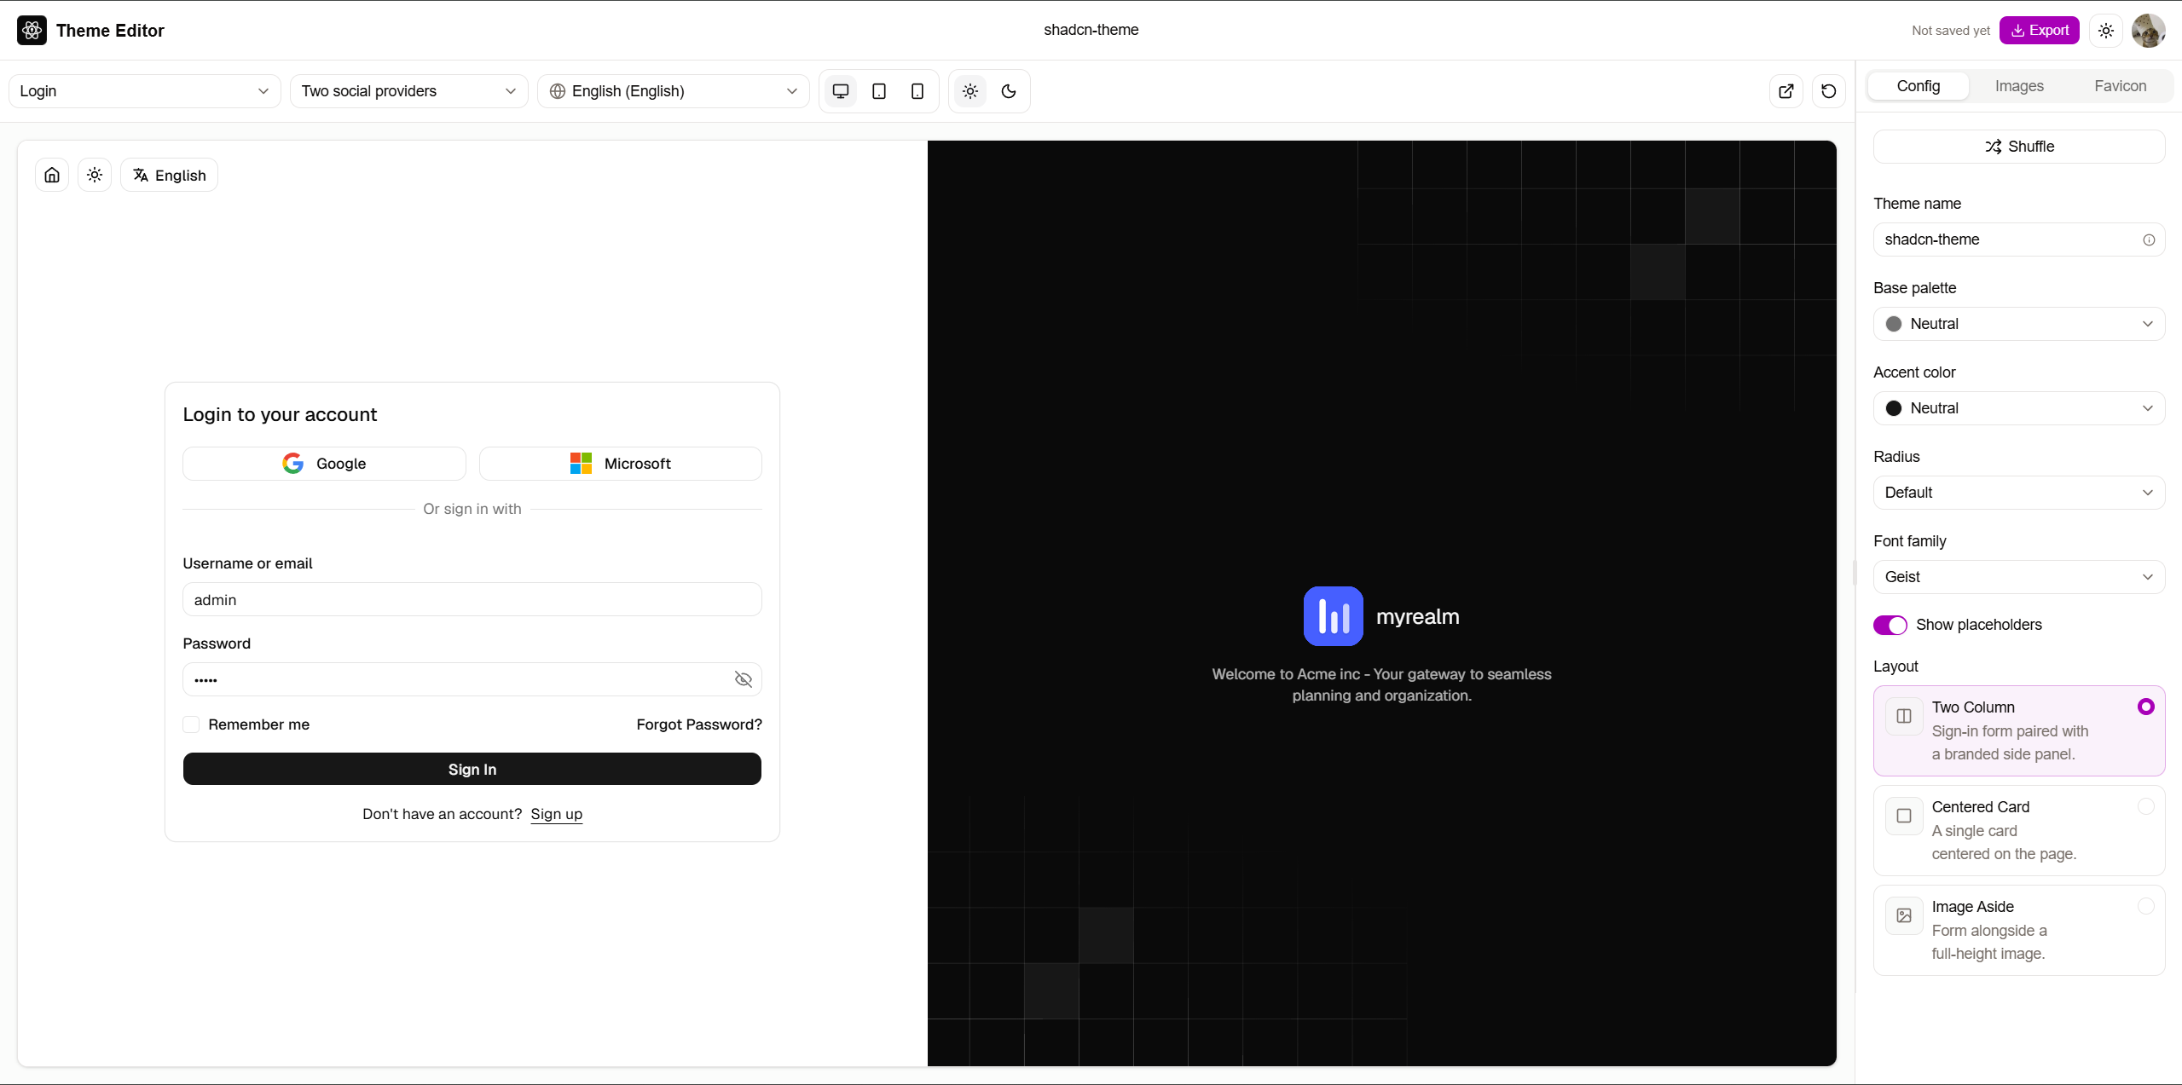Click the sun icon inside login preview
Screen dimensions: 2182x1085
tap(95, 175)
